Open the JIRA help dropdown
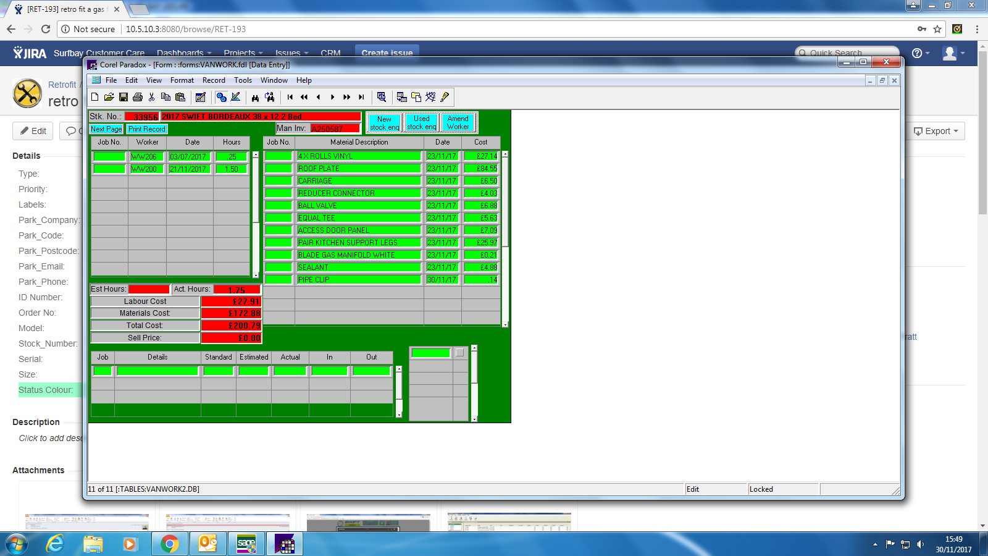Screen dimensions: 988x556 coord(921,53)
